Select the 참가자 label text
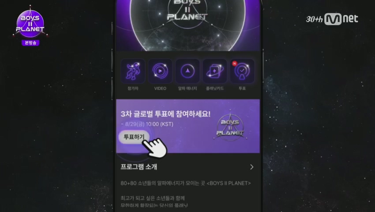The height and width of the screenshot is (212, 375). [133, 88]
